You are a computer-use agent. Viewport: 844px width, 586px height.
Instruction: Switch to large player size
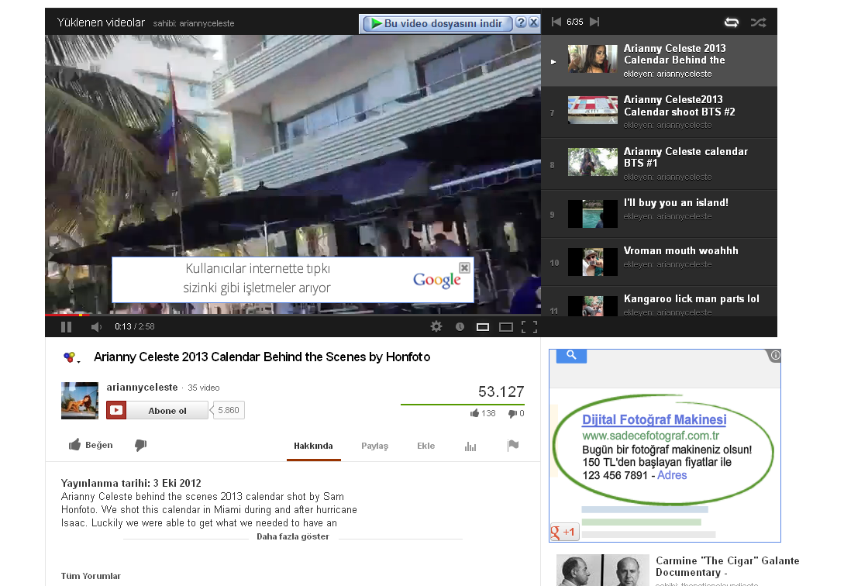tap(506, 327)
